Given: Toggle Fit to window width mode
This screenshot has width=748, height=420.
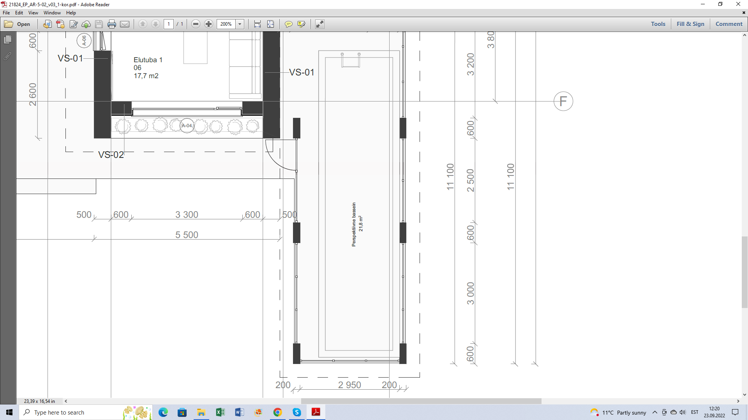Looking at the screenshot, I should coord(258,24).
